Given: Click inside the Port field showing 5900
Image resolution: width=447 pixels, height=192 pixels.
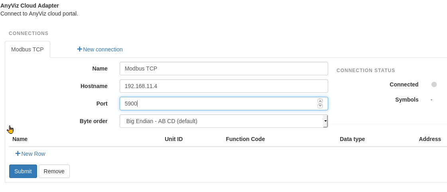Looking at the screenshot, I should point(218,104).
